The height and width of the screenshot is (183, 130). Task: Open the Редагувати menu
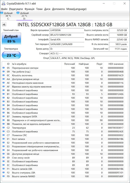tap(16, 9)
